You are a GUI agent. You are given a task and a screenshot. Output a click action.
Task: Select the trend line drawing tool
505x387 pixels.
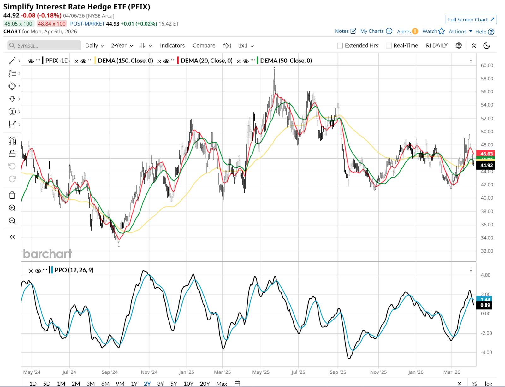pos(12,61)
